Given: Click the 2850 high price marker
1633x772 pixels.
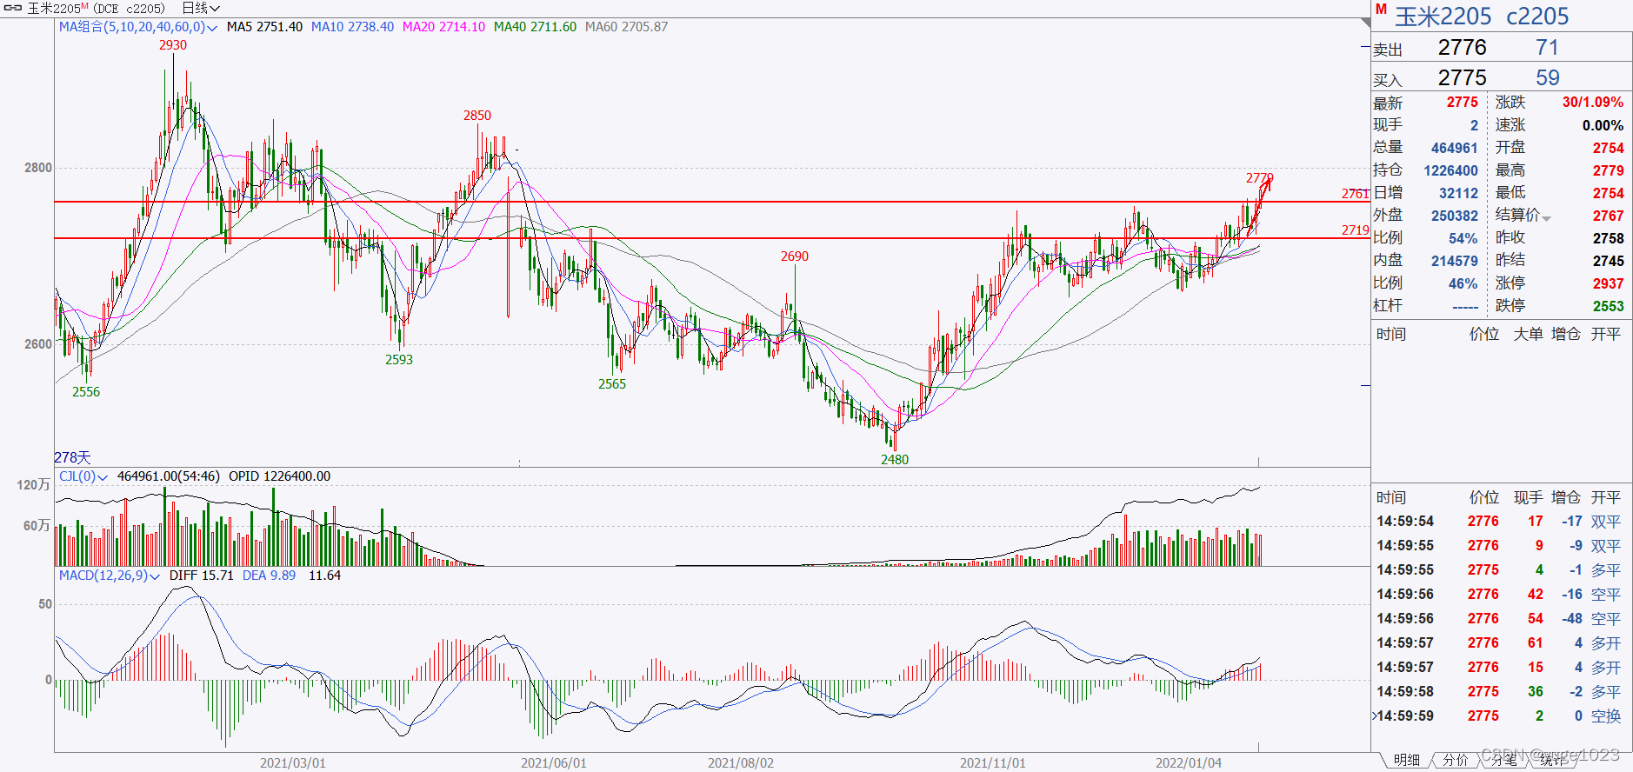Looking at the screenshot, I should coord(477,116).
